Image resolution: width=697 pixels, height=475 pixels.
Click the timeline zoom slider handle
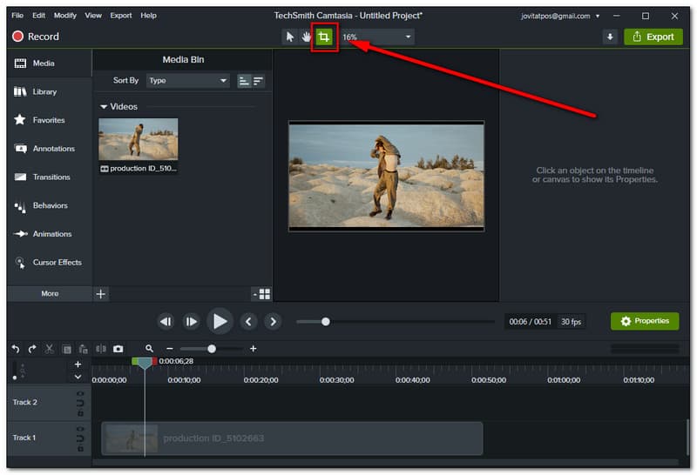coord(212,349)
